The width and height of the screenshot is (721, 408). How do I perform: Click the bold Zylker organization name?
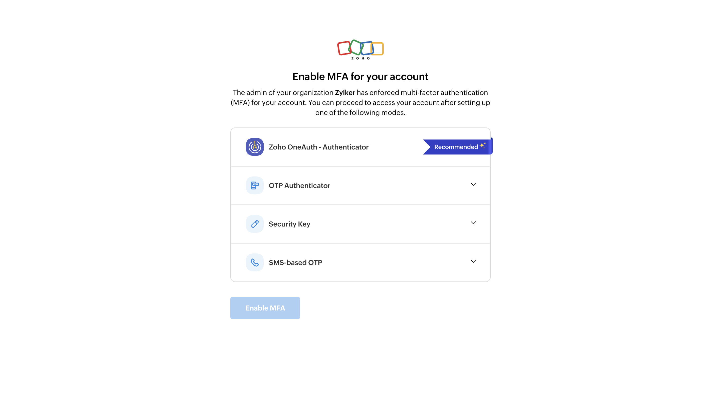[x=345, y=92]
